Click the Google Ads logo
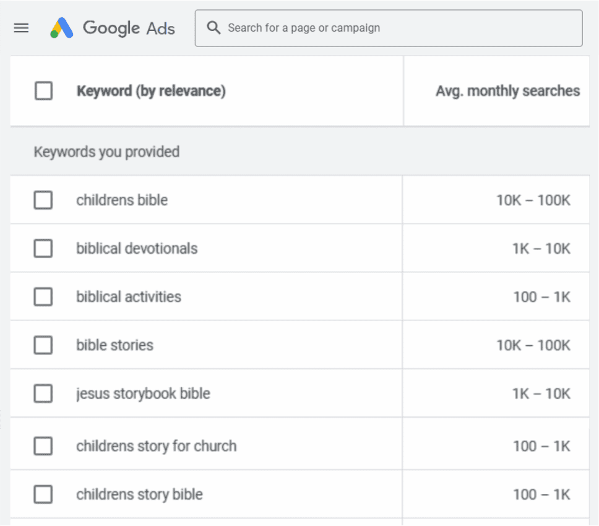Image resolution: width=599 pixels, height=526 pixels. [x=113, y=28]
